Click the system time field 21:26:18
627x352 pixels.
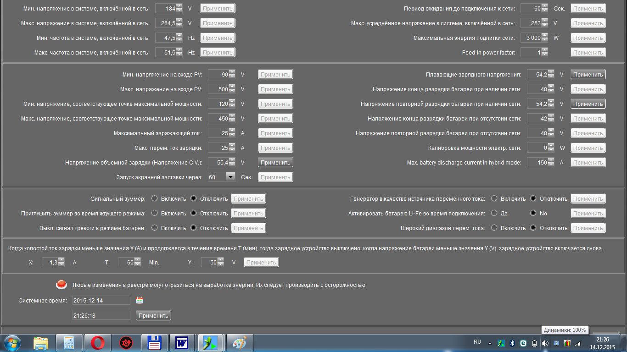pos(101,315)
